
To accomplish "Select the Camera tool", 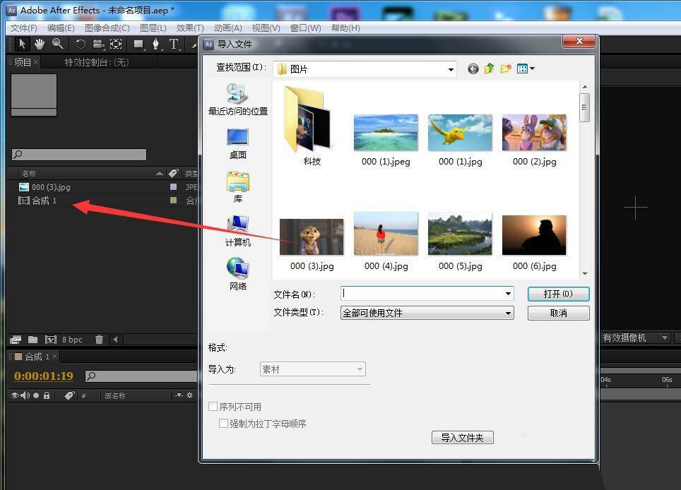I will [x=97, y=44].
